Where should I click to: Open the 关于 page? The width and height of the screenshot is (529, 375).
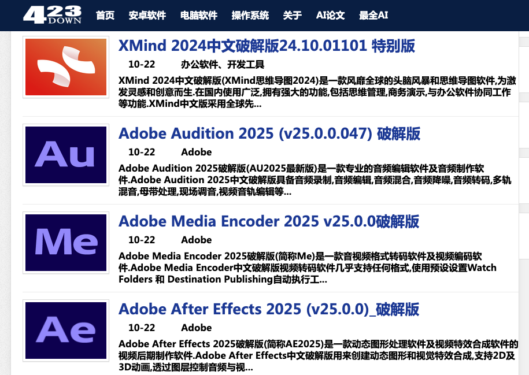click(292, 15)
